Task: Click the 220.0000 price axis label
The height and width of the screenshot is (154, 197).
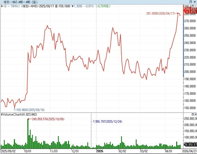Action: 190,57
